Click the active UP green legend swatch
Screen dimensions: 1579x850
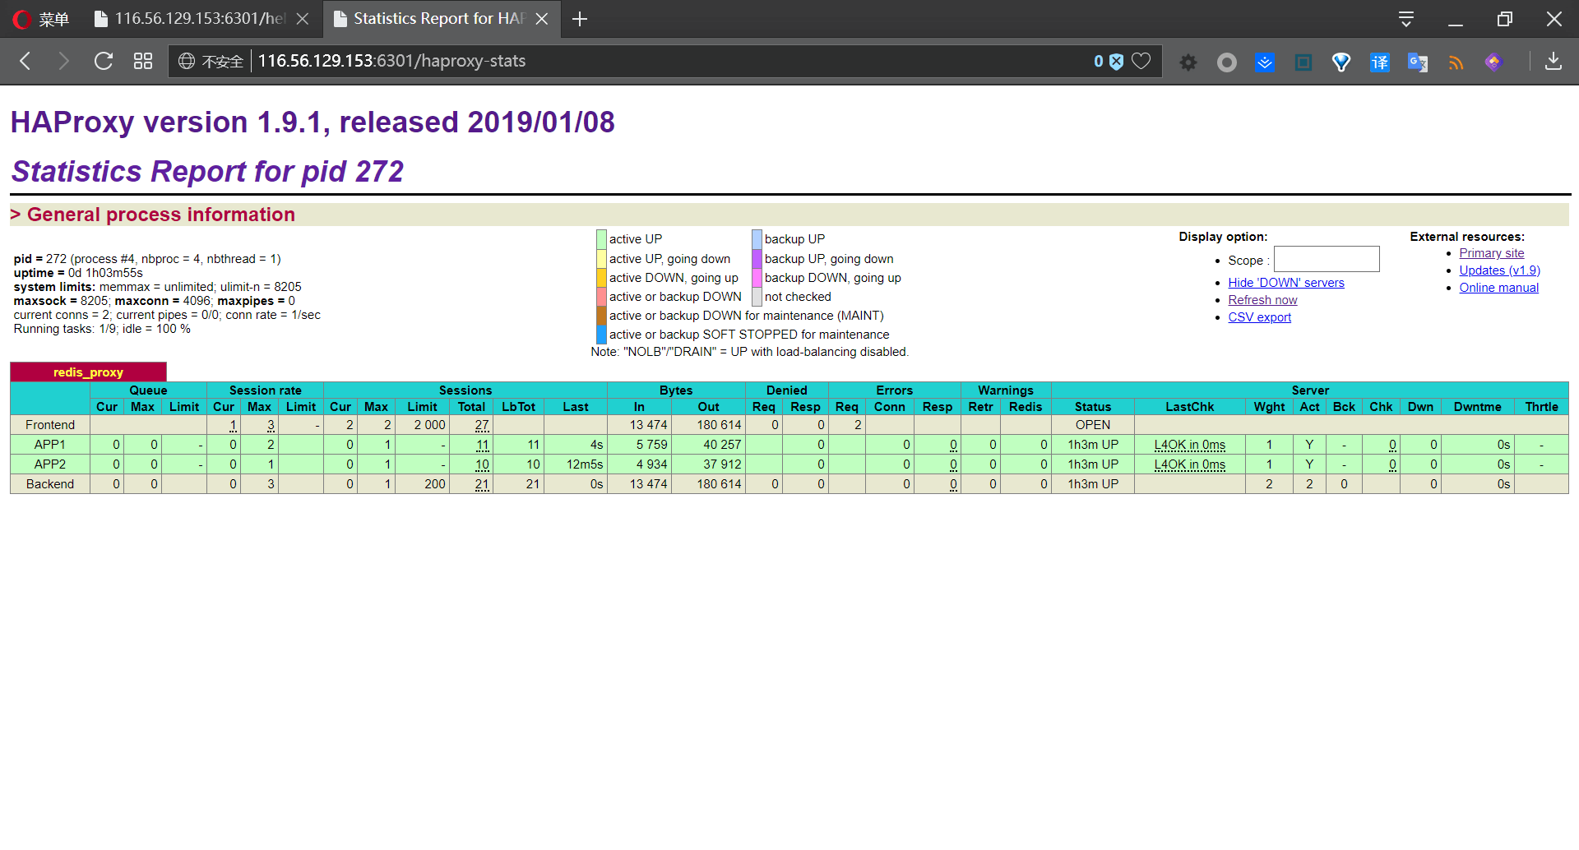click(601, 239)
